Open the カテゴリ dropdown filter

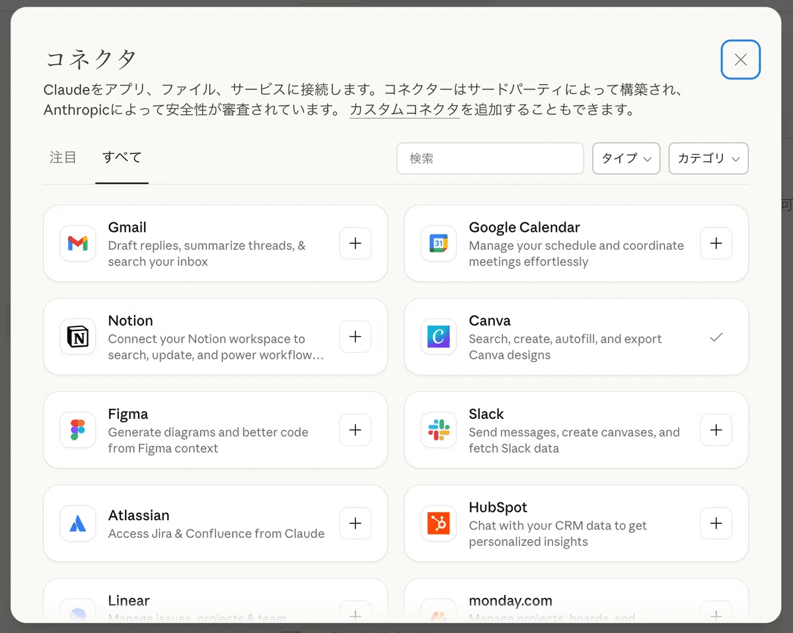pyautogui.click(x=708, y=159)
